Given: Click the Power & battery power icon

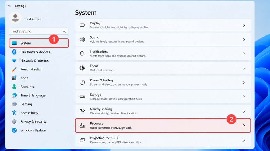Looking at the screenshot, I should (82, 82).
